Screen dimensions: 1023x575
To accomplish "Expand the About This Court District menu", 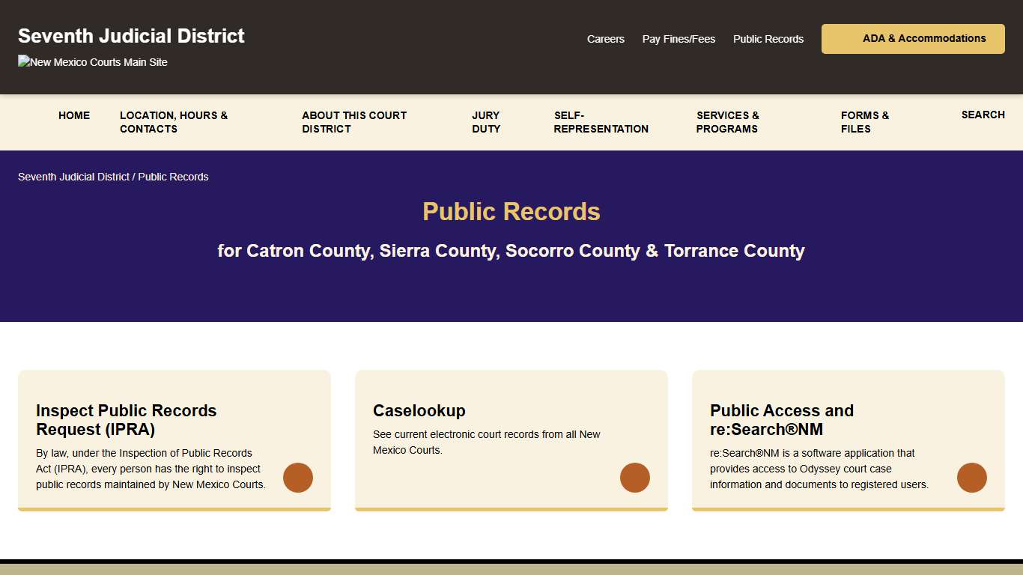I will (354, 122).
